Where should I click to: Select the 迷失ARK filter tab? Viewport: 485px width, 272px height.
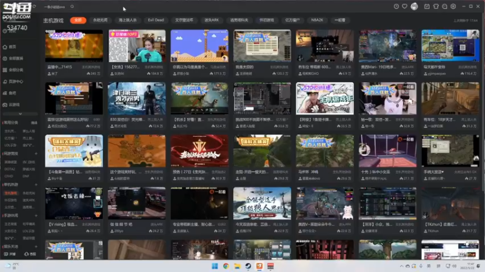click(x=212, y=20)
